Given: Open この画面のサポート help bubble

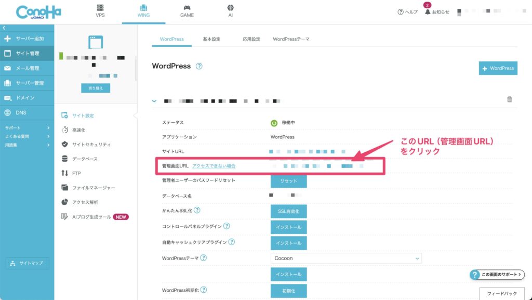Looking at the screenshot, I should point(497,275).
